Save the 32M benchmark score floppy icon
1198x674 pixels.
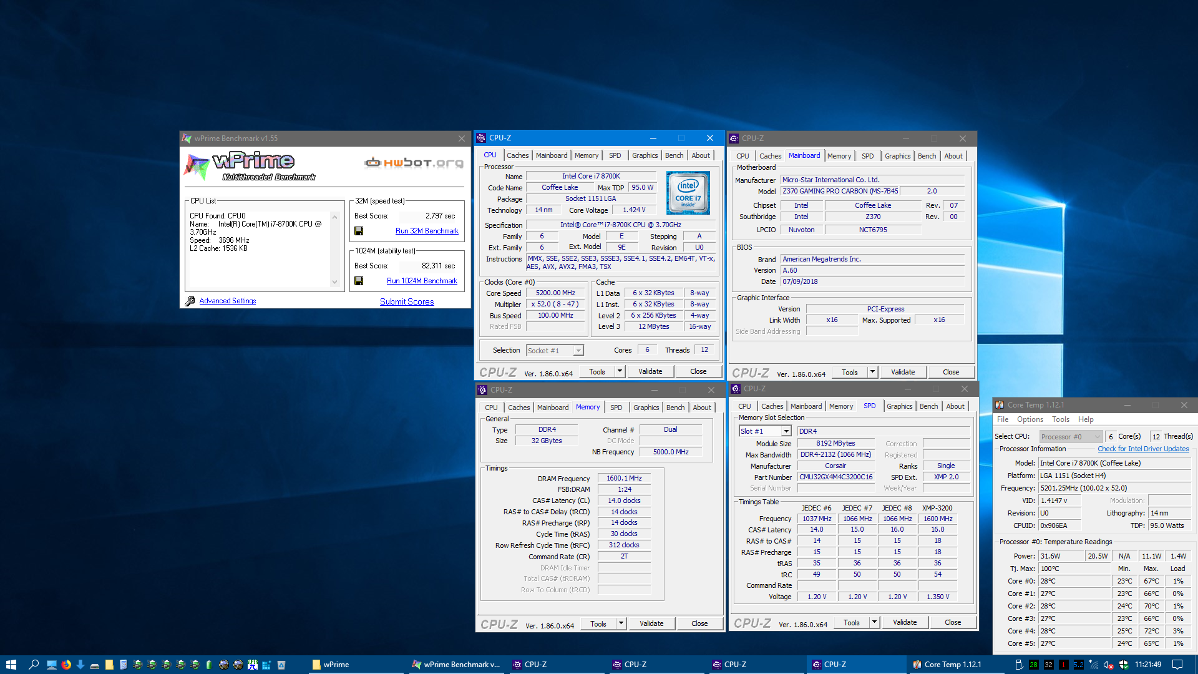359,231
